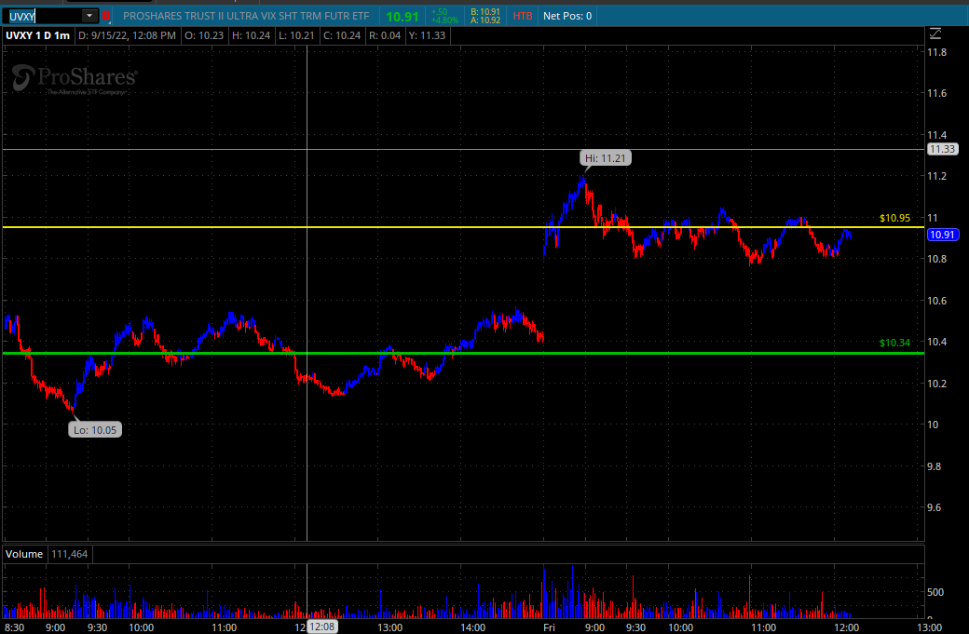The height and width of the screenshot is (634, 969).
Task: Click the H: 10.24 high value
Action: tap(251, 35)
